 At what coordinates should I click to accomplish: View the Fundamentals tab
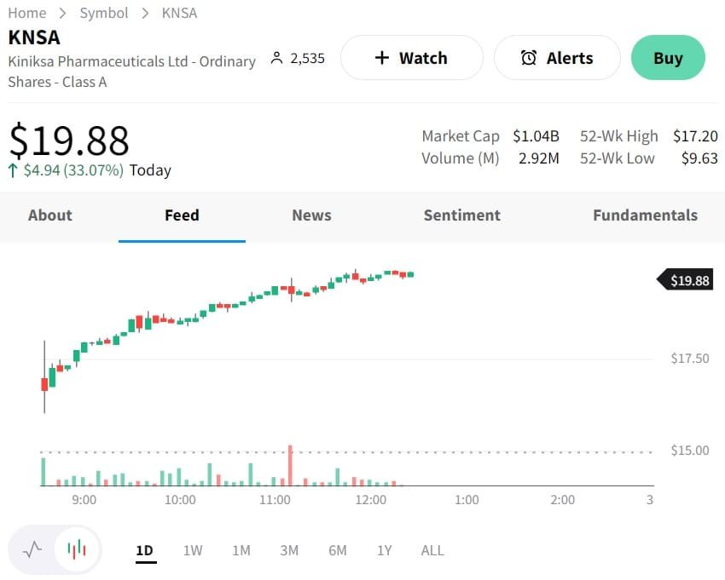[x=645, y=215]
